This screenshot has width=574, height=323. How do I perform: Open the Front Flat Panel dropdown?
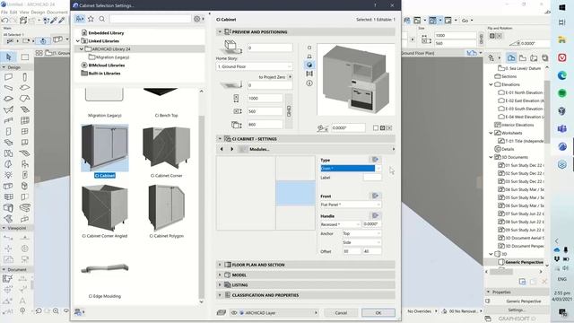click(351, 205)
